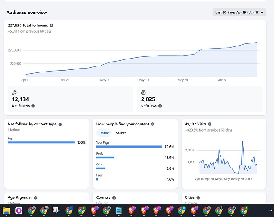Click the Net follows people icon
274x217 pixels.
[14, 92]
